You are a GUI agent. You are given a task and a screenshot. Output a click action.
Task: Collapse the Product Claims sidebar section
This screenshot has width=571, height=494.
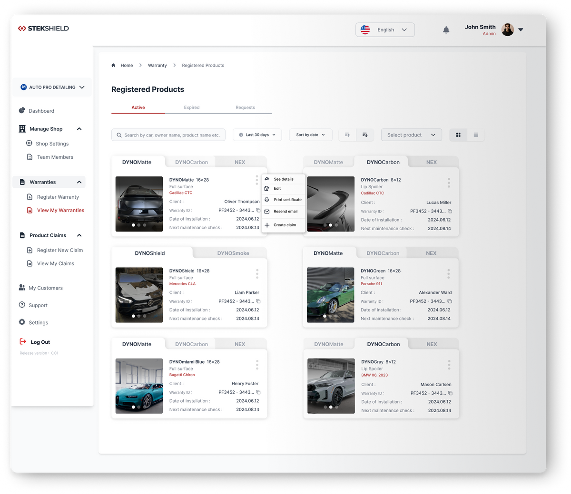[x=79, y=235]
